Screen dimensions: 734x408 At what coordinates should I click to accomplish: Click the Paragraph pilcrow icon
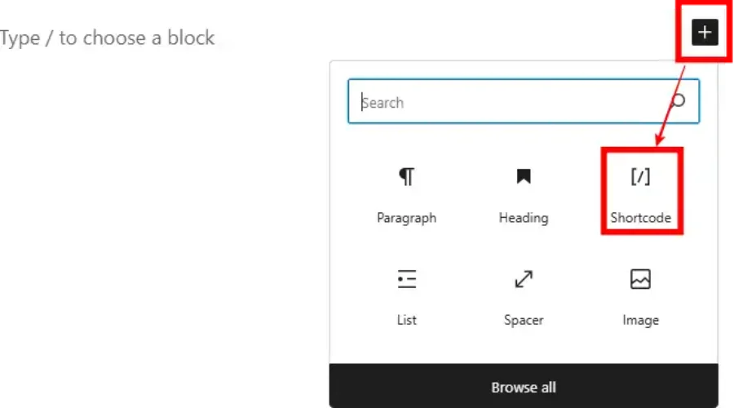[x=406, y=176]
